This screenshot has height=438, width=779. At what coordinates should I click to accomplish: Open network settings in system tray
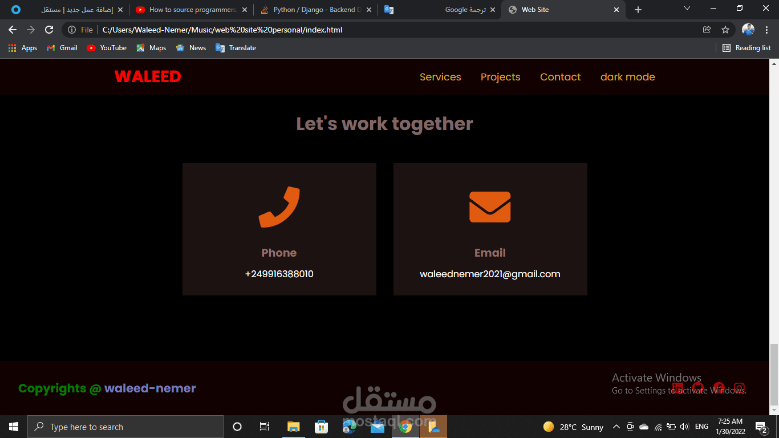click(x=658, y=427)
